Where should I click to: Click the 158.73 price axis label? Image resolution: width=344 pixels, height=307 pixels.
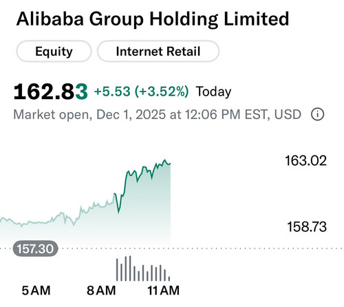pos(307,226)
